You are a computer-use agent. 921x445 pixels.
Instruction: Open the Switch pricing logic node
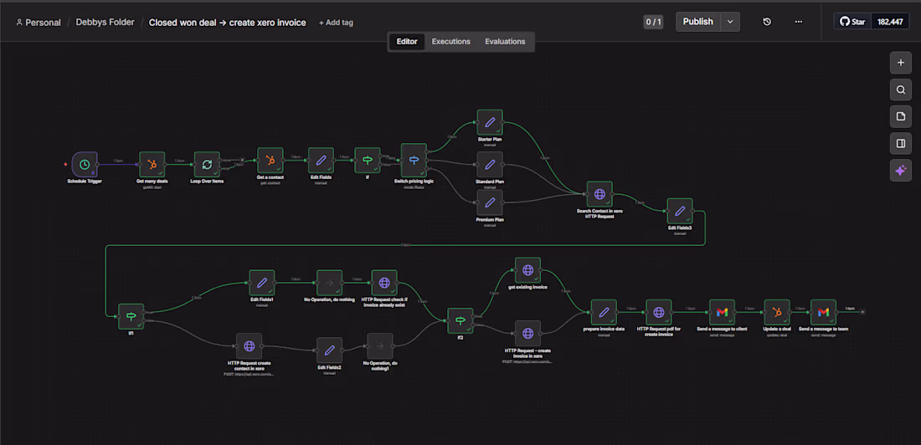pyautogui.click(x=414, y=161)
